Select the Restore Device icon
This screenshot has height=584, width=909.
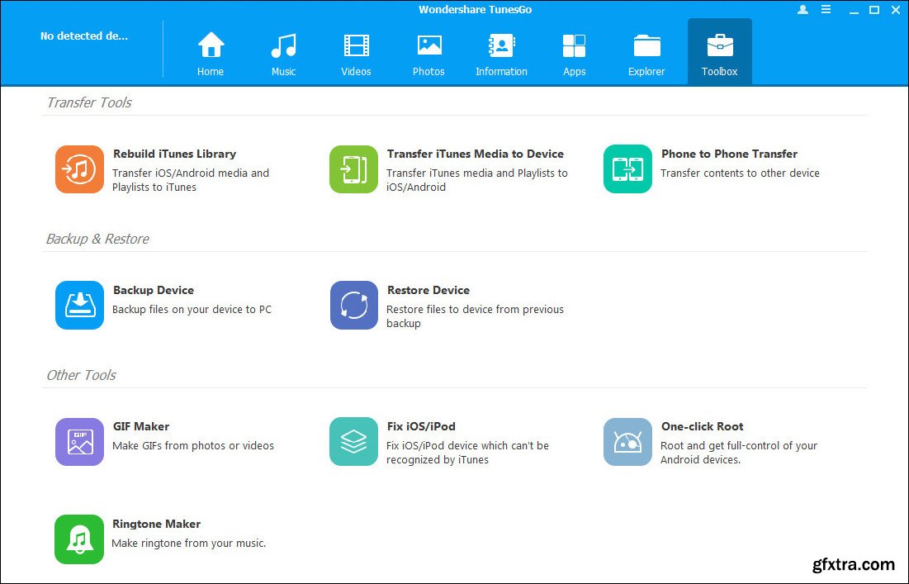coord(353,306)
